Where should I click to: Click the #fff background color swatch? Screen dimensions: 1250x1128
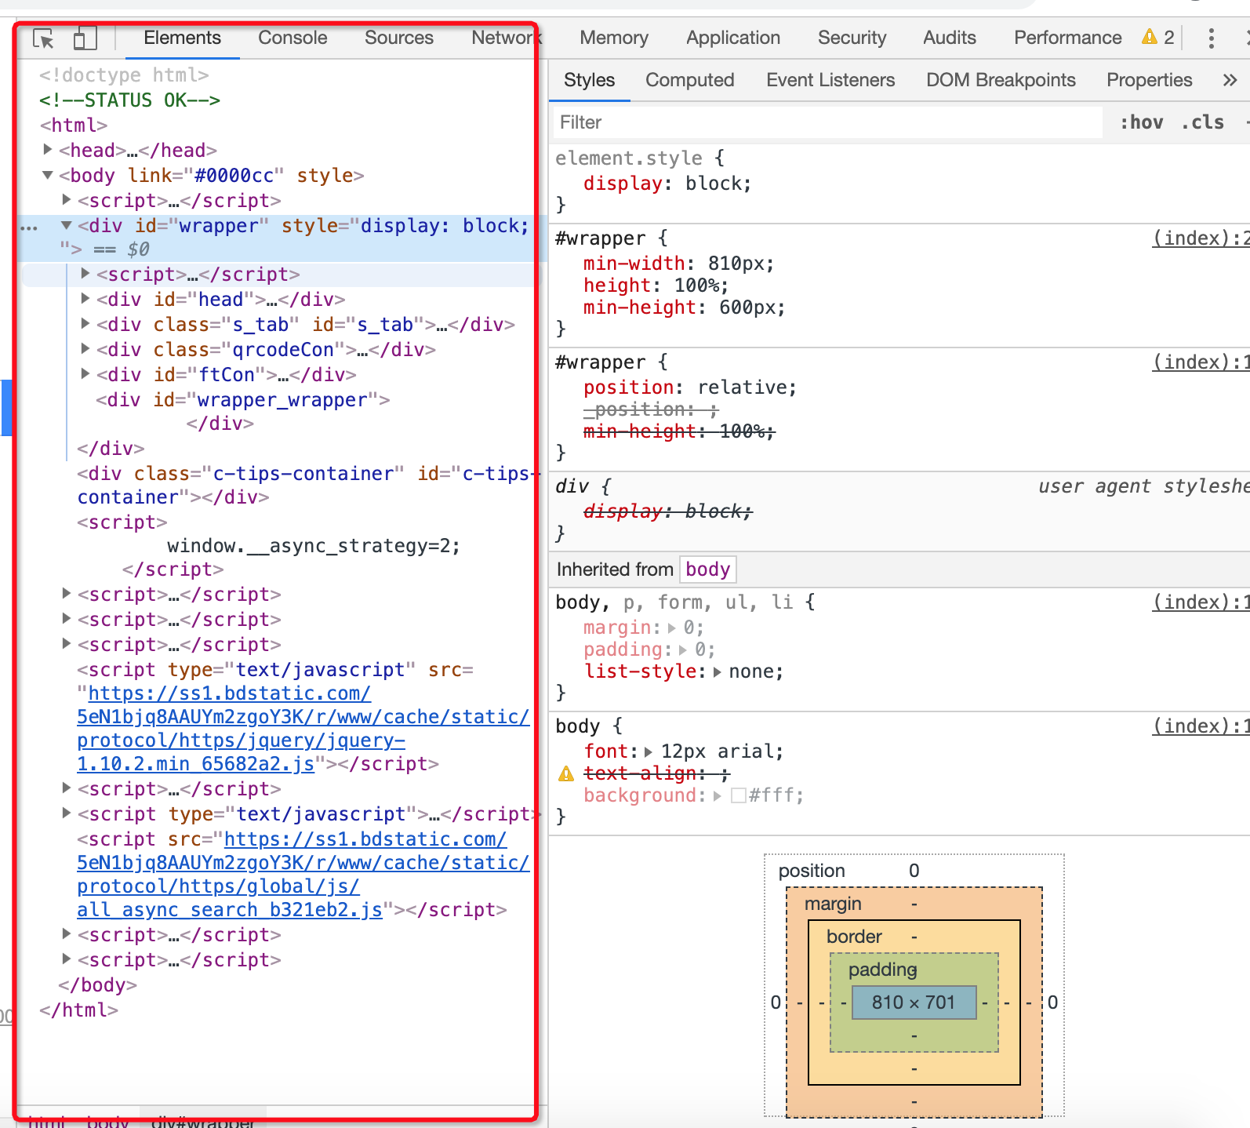click(738, 795)
